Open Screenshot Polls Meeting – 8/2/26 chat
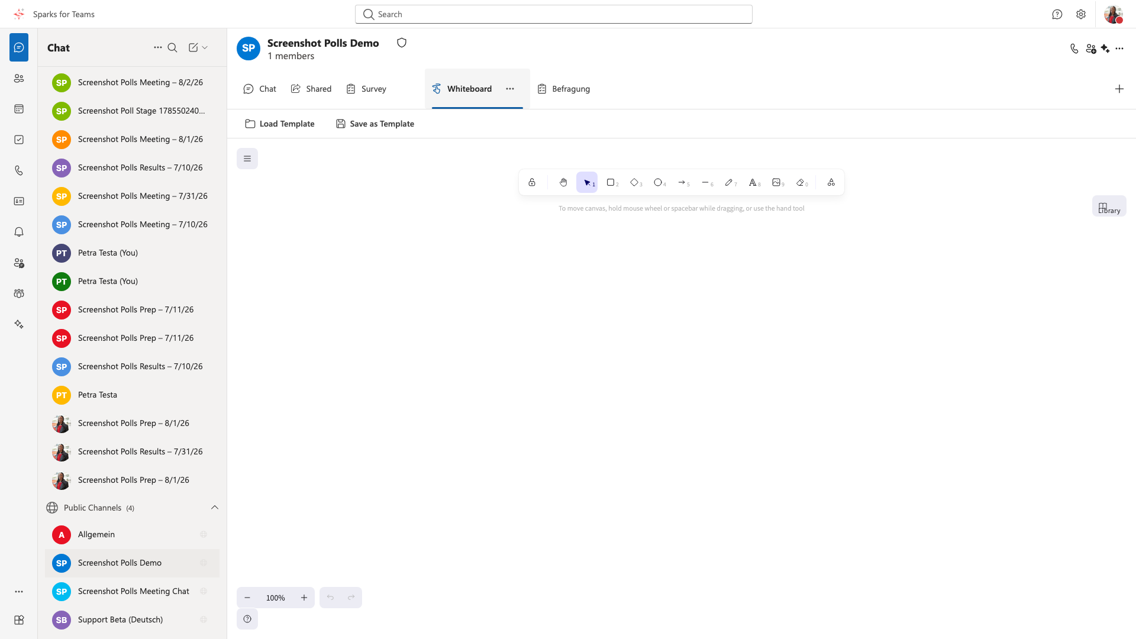Screen dimensions: 1136x639 (x=132, y=82)
